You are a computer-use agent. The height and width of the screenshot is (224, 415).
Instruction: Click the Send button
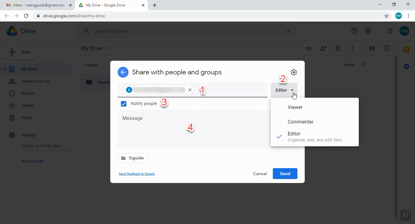click(285, 173)
